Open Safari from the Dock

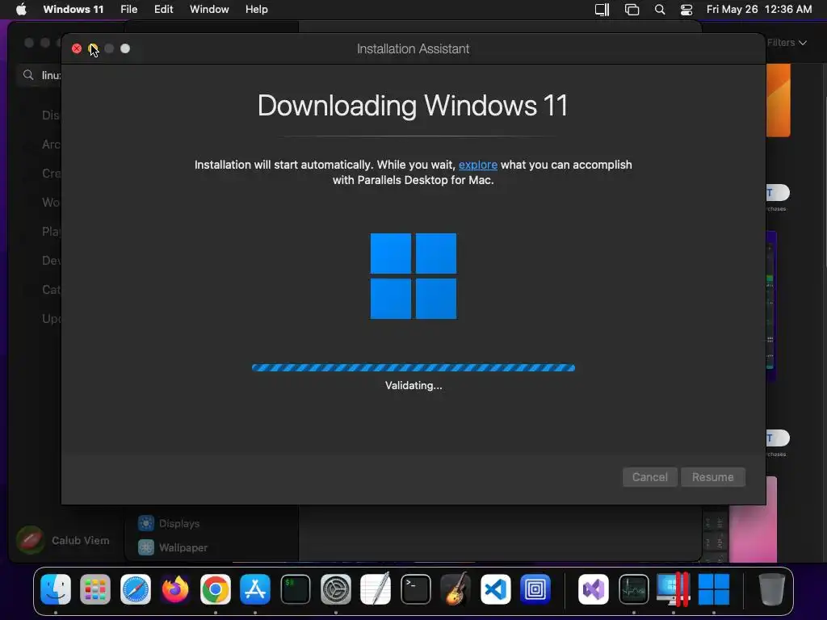[136, 589]
